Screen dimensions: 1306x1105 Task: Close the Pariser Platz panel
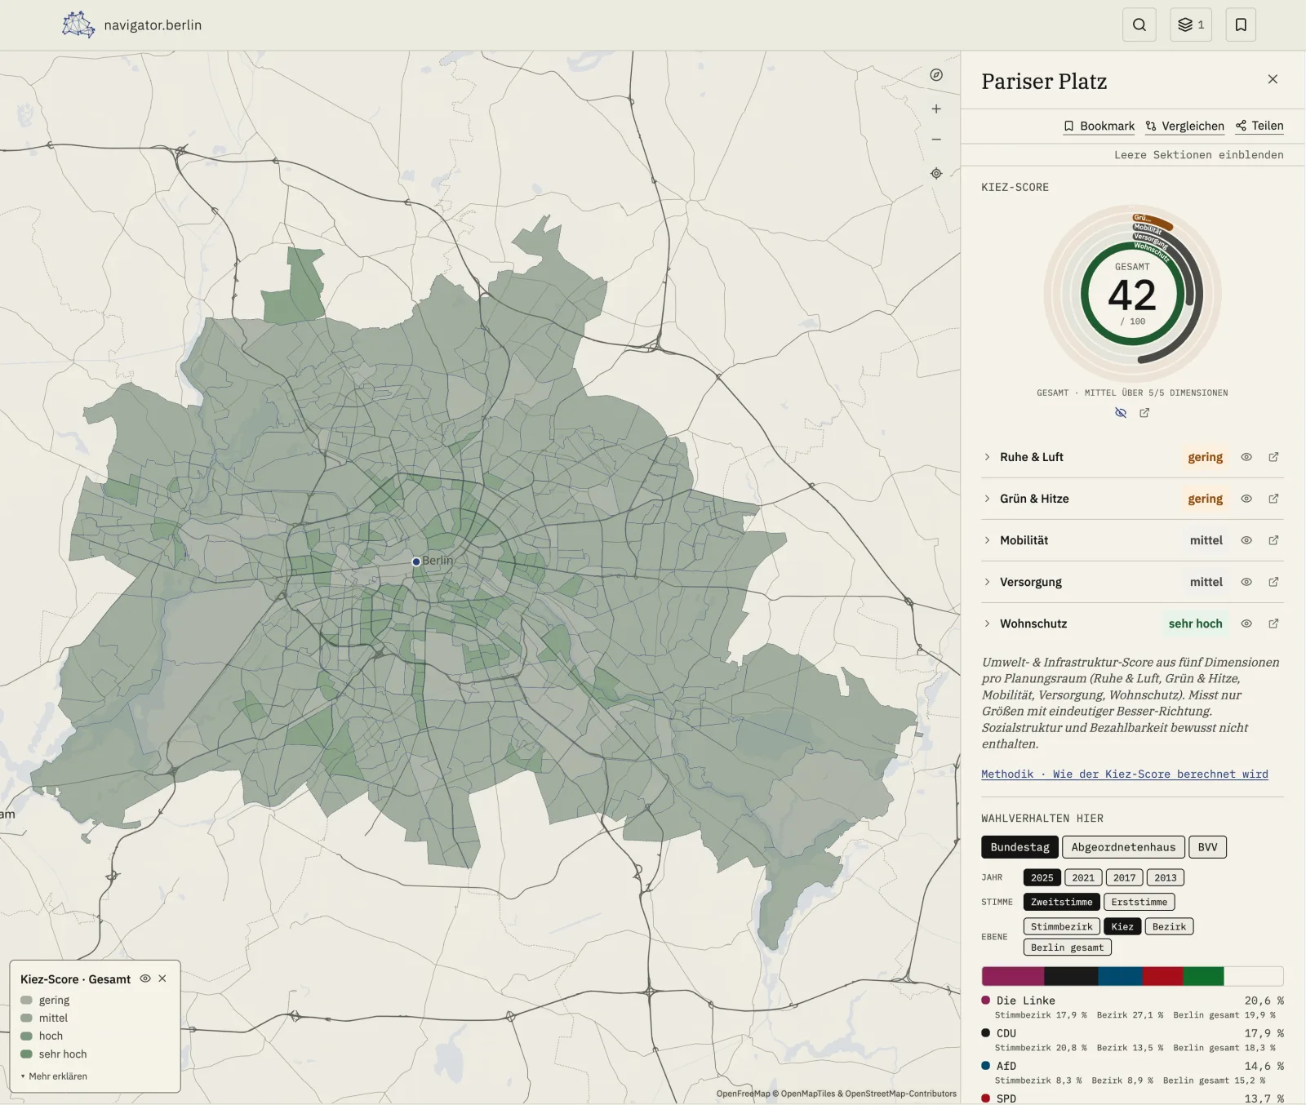(1273, 79)
